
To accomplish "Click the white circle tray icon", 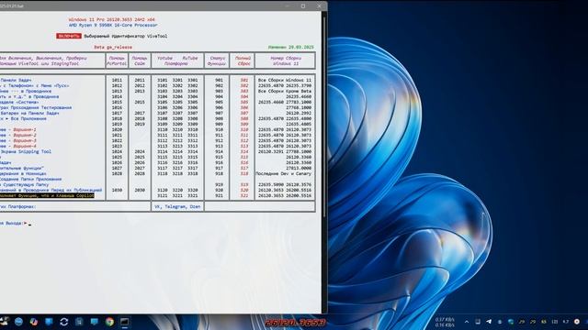I will pos(577,322).
